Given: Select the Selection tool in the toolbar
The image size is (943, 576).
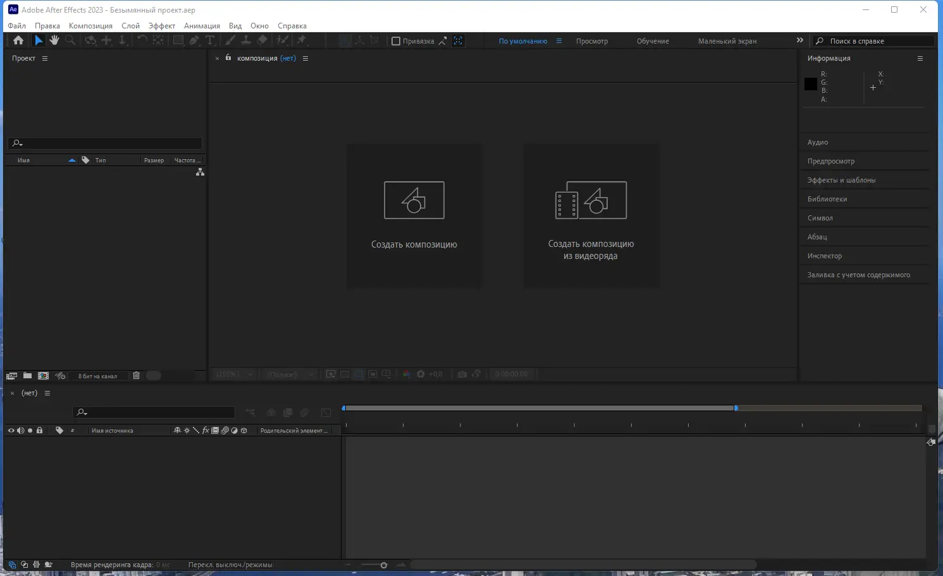Looking at the screenshot, I should (39, 40).
